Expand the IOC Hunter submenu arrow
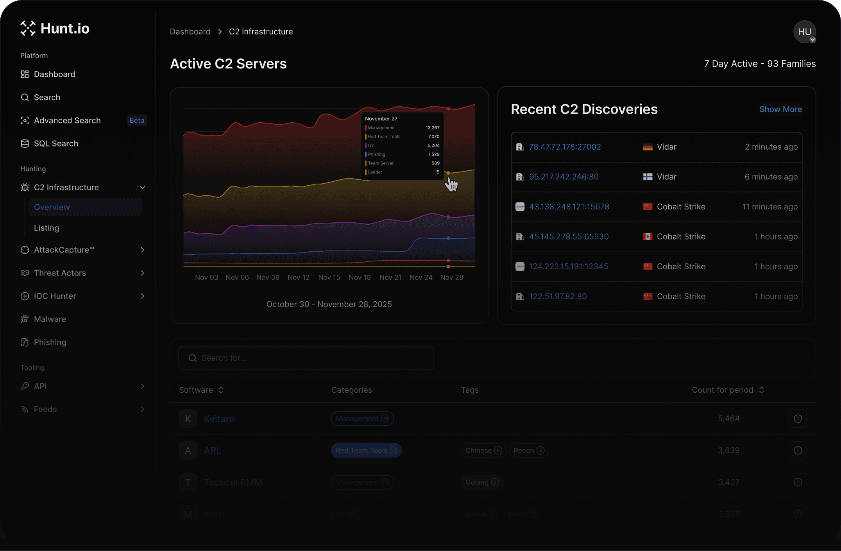The width and height of the screenshot is (841, 551). (142, 296)
